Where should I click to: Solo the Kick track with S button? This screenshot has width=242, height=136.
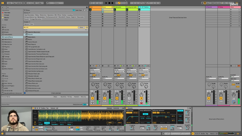point(92,101)
